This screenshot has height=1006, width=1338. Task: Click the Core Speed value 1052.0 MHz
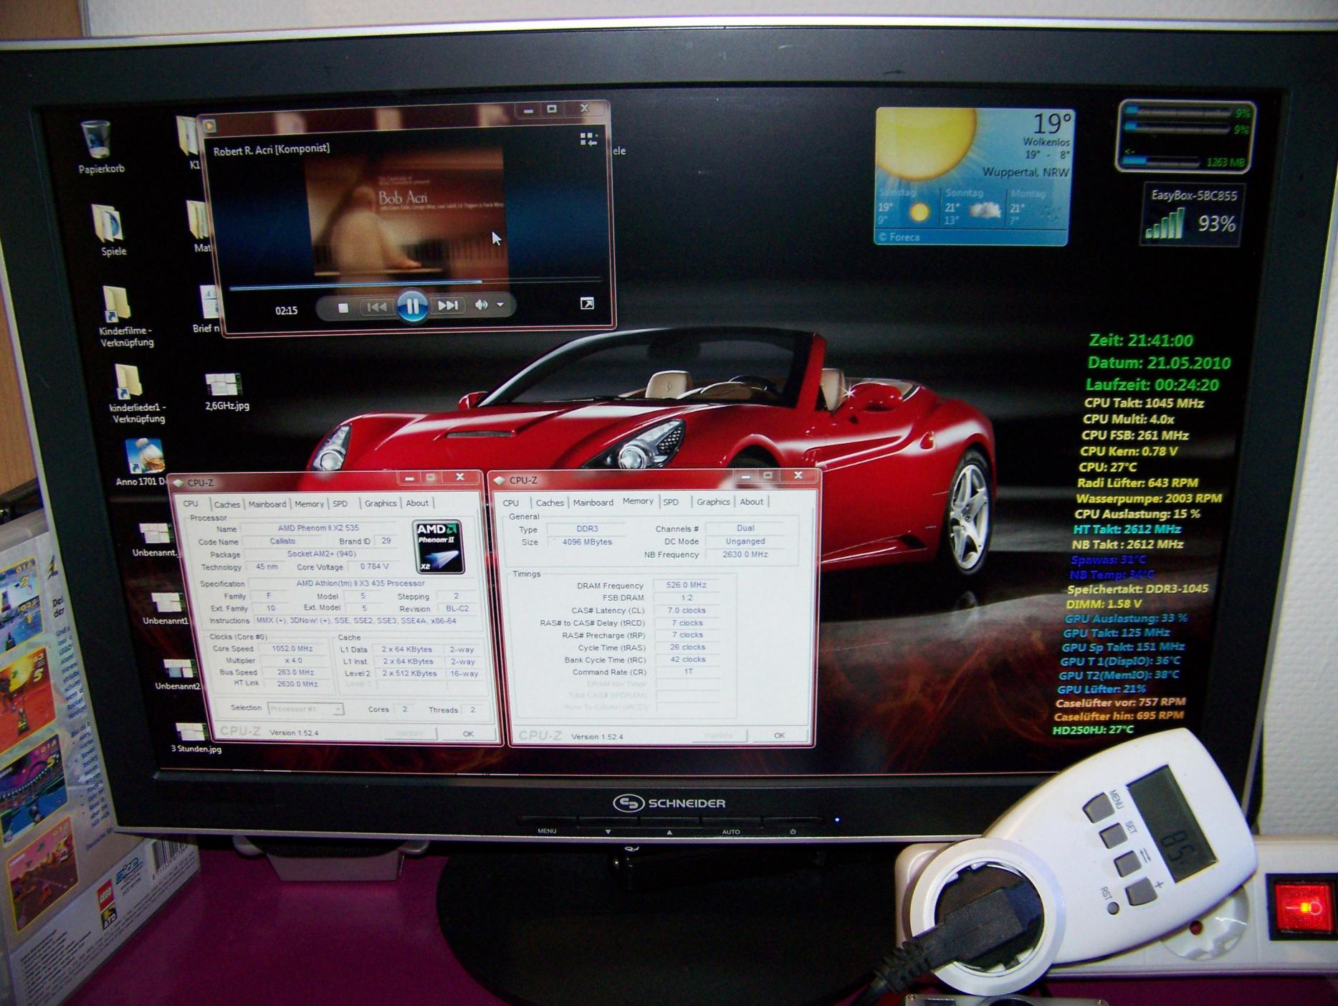tap(292, 649)
